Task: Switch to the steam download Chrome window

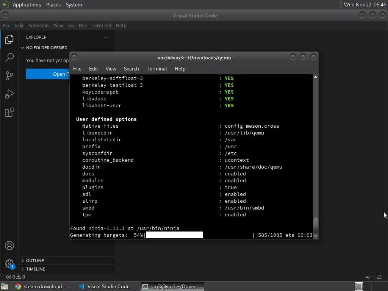Action: coord(43,286)
